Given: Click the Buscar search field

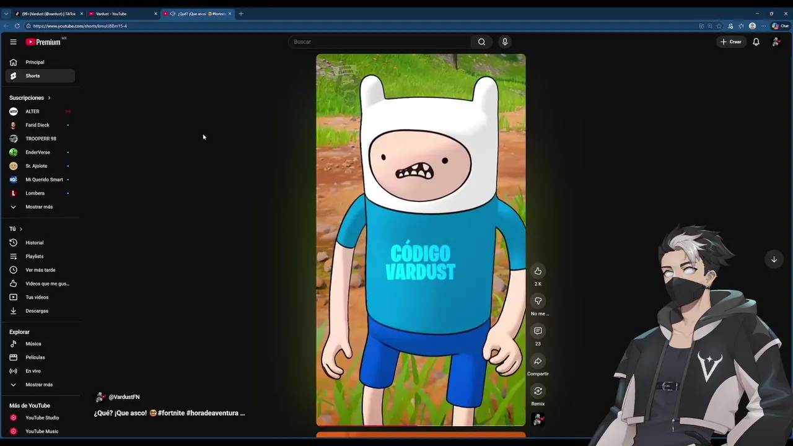Looking at the screenshot, I should pyautogui.click(x=379, y=42).
